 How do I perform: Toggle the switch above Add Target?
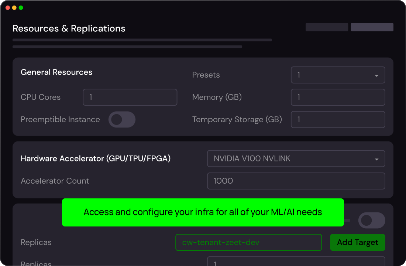pyautogui.click(x=371, y=221)
